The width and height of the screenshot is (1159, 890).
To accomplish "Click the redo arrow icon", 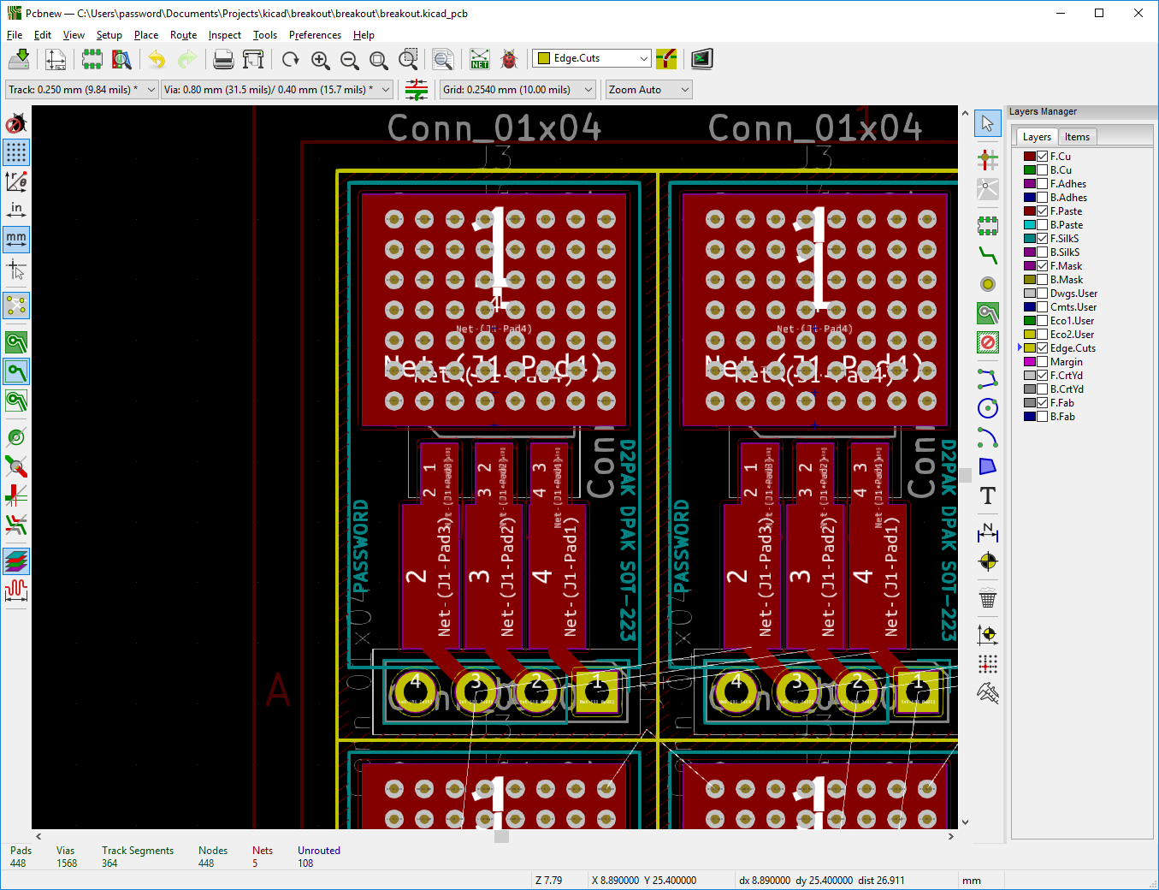I will pos(186,59).
